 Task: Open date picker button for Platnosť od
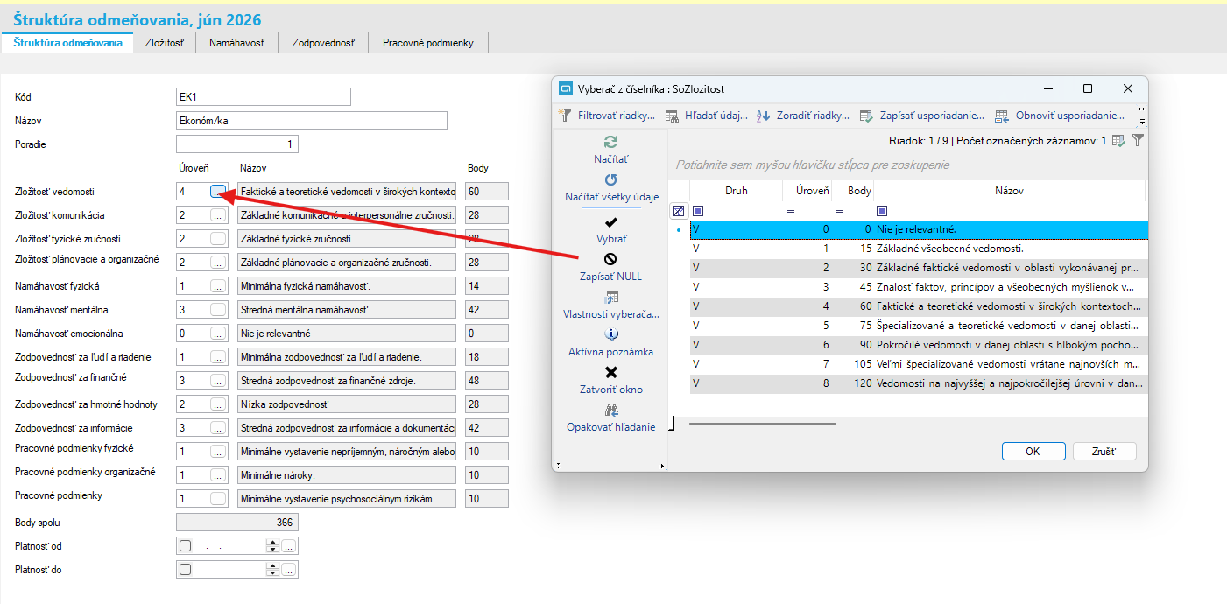coord(288,545)
